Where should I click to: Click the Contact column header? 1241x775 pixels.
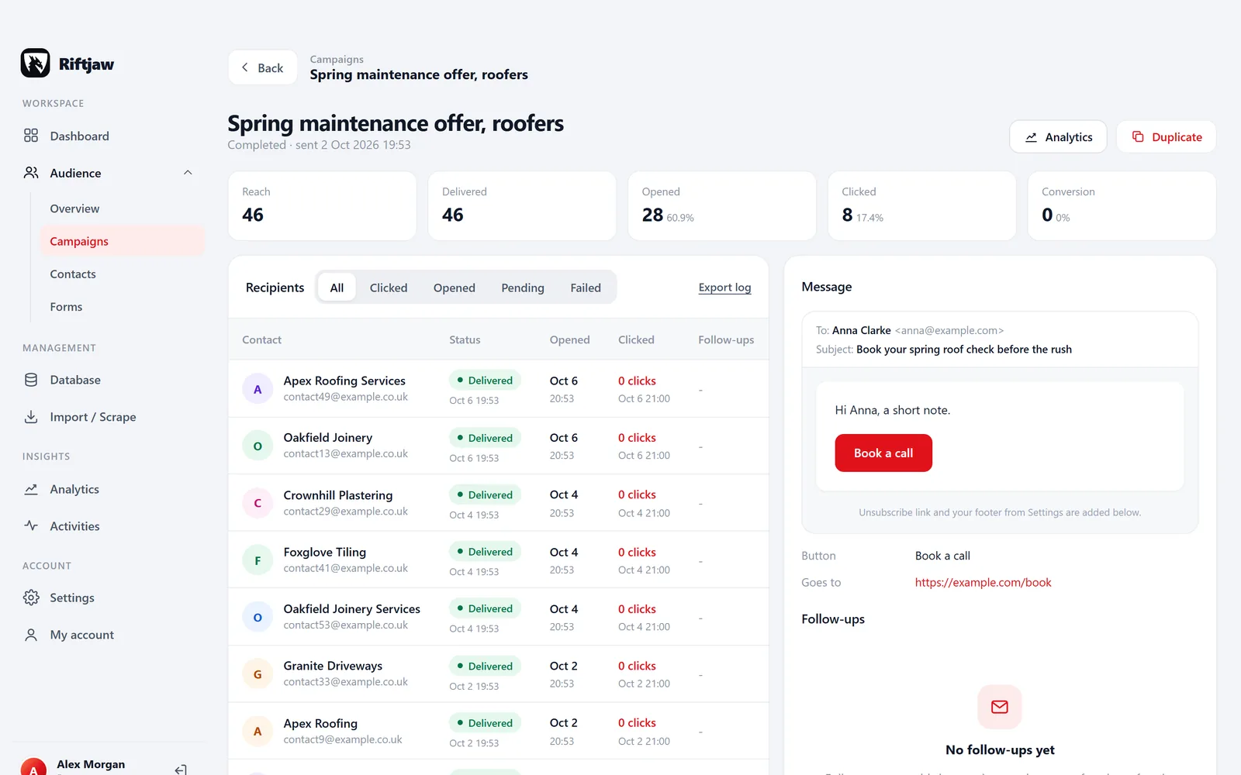tap(261, 339)
